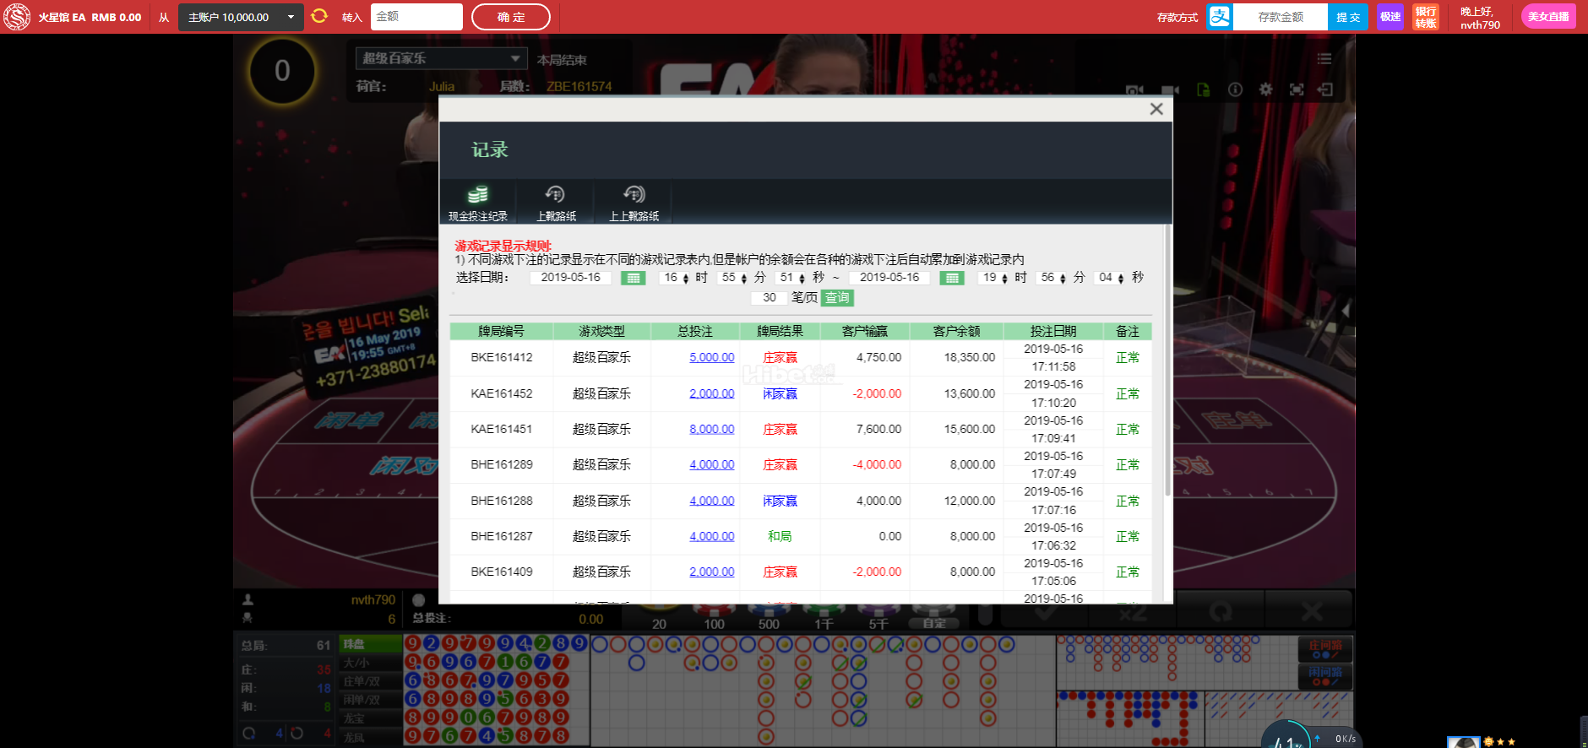Switch to the 上上靴路纸 tab

[x=634, y=203]
